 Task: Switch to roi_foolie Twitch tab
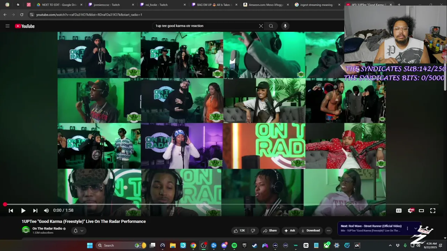(x=162, y=5)
